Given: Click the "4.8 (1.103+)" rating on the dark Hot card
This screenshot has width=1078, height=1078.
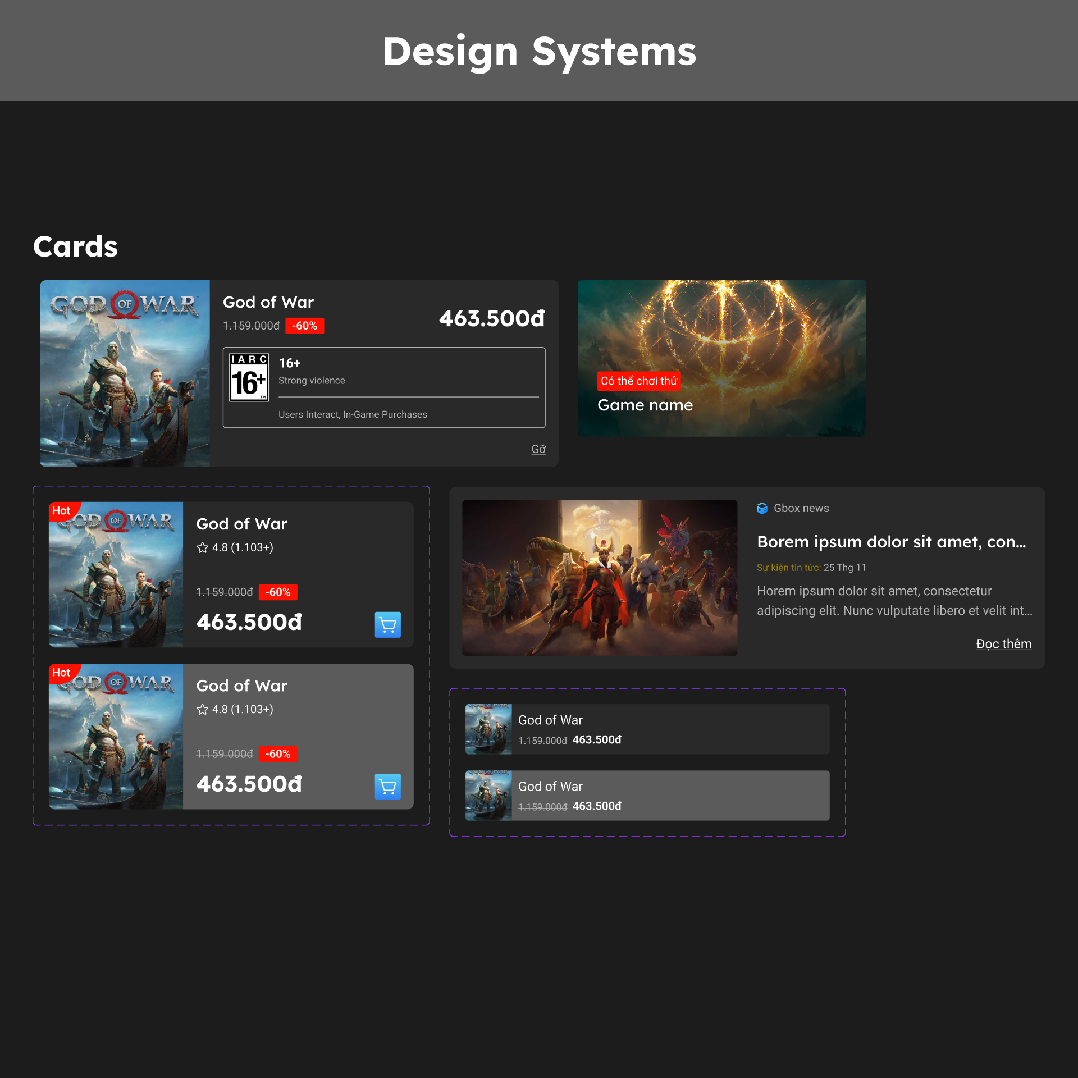Looking at the screenshot, I should [x=243, y=547].
